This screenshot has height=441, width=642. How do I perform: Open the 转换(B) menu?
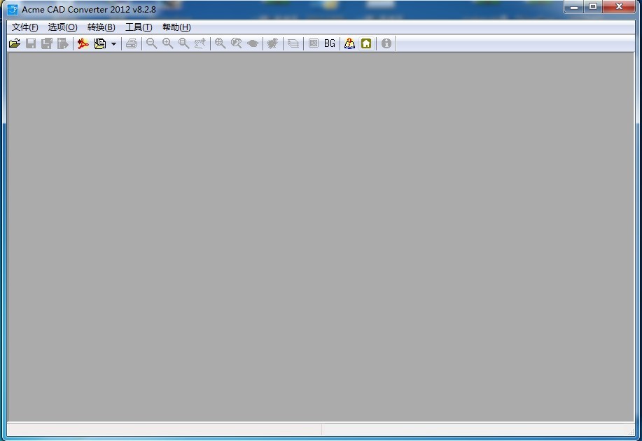pos(101,27)
